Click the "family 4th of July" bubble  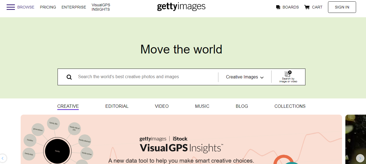74,128
